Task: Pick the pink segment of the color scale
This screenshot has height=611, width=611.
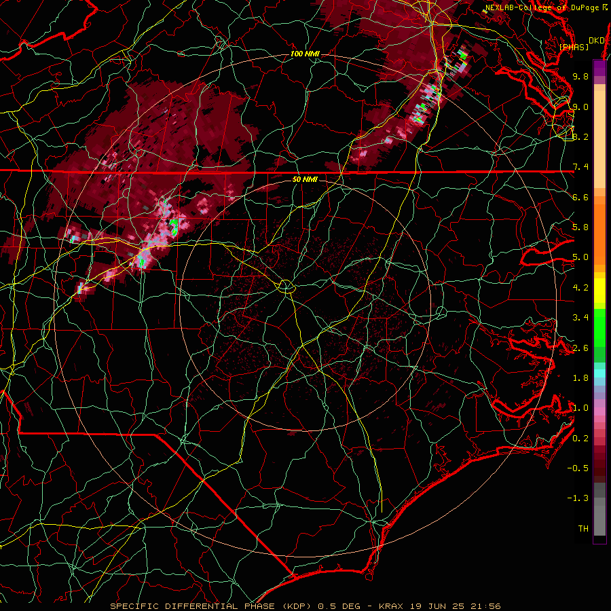Action: coord(599,411)
